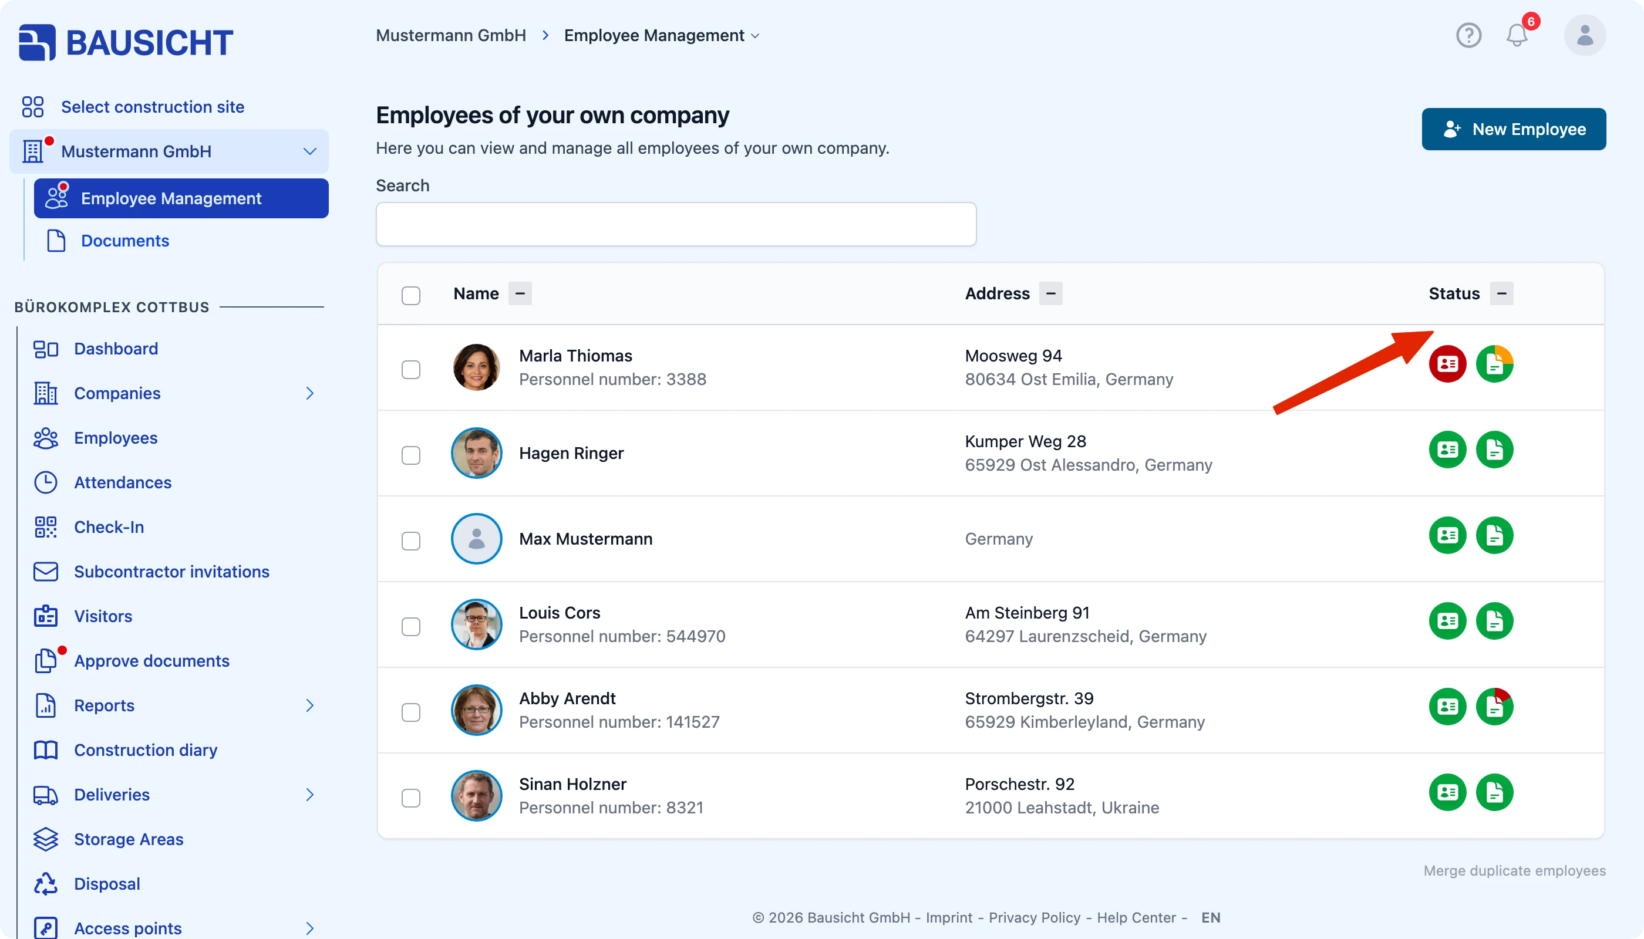
Task: Click Marla Thiomas profile photo
Action: [x=476, y=367]
